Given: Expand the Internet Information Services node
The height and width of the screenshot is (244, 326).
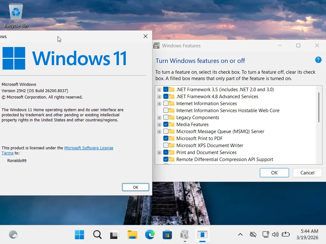Looking at the screenshot, I should 159,104.
